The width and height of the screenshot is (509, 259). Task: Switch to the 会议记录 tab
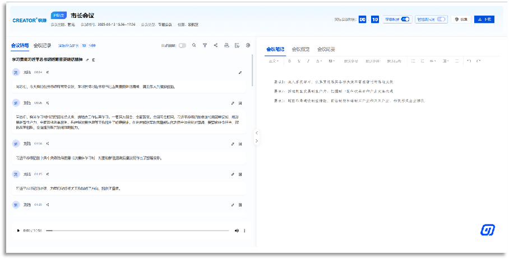[42, 45]
